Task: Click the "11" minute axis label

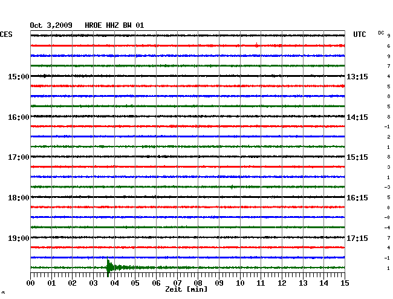Action: (x=261, y=283)
